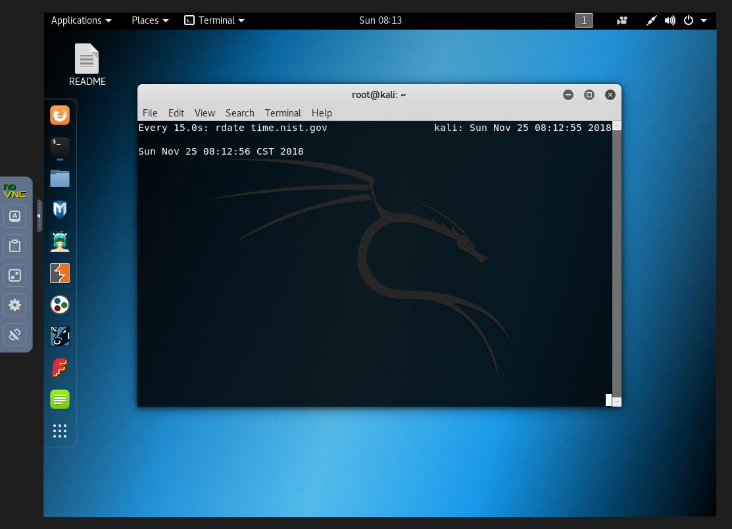Open the Files folder in dock
The height and width of the screenshot is (529, 732).
[60, 178]
